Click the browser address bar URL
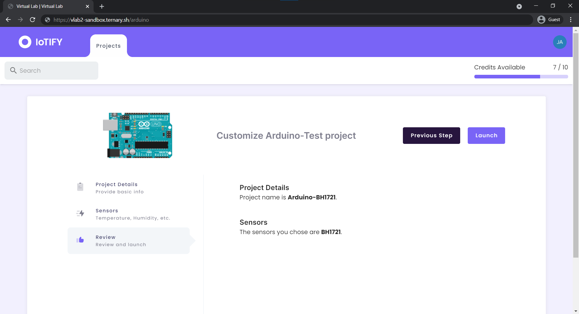The image size is (579, 314). coord(101,20)
